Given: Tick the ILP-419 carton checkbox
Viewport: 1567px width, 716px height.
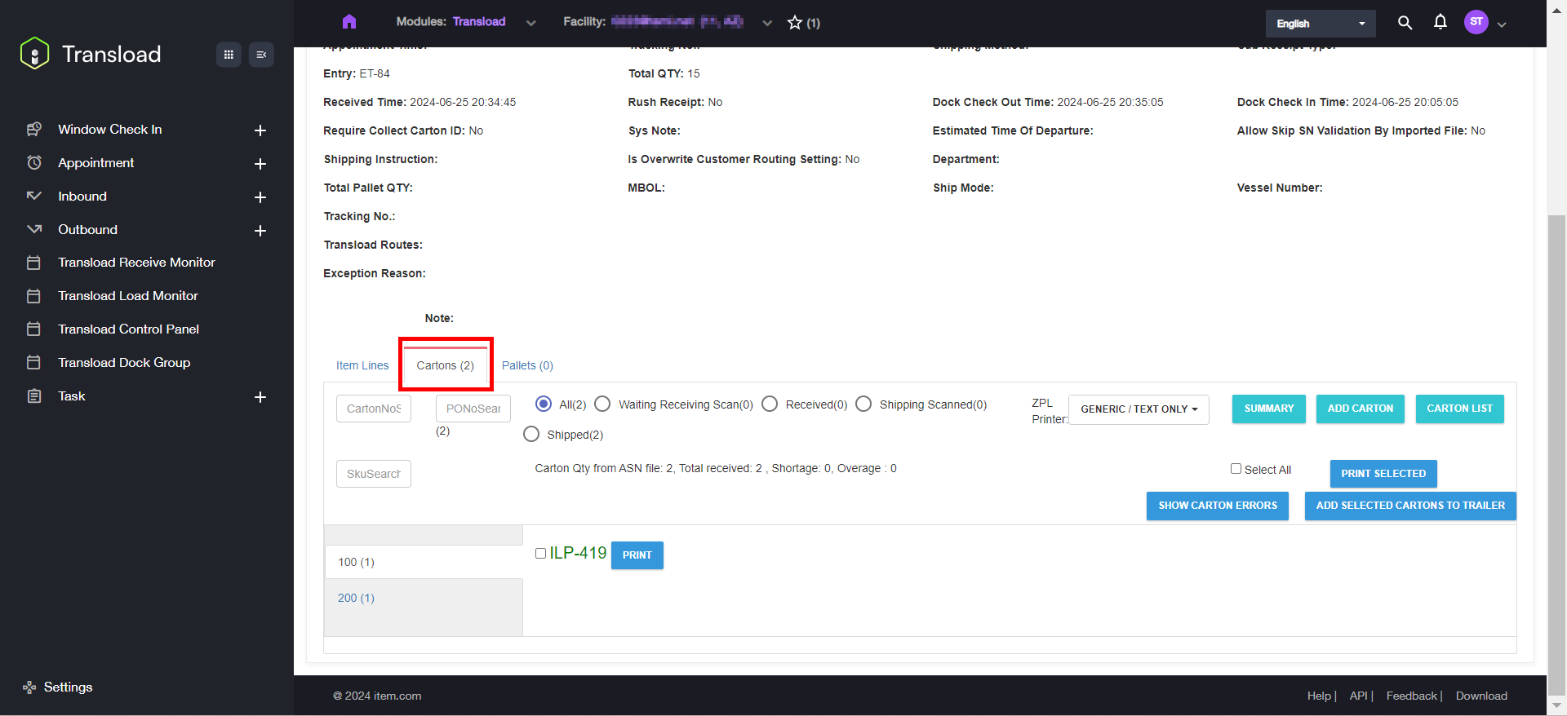Looking at the screenshot, I should click(540, 554).
